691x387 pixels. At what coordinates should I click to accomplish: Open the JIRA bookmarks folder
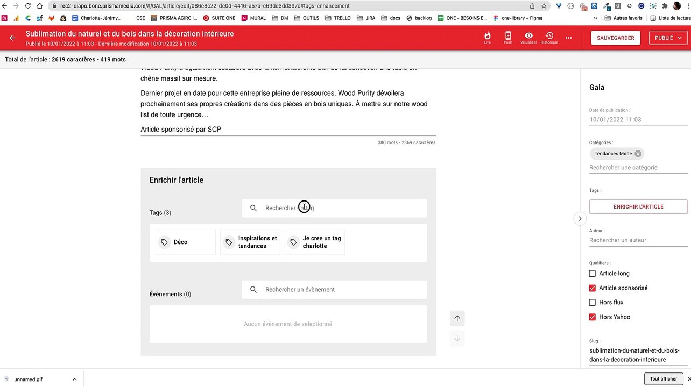tap(366, 18)
